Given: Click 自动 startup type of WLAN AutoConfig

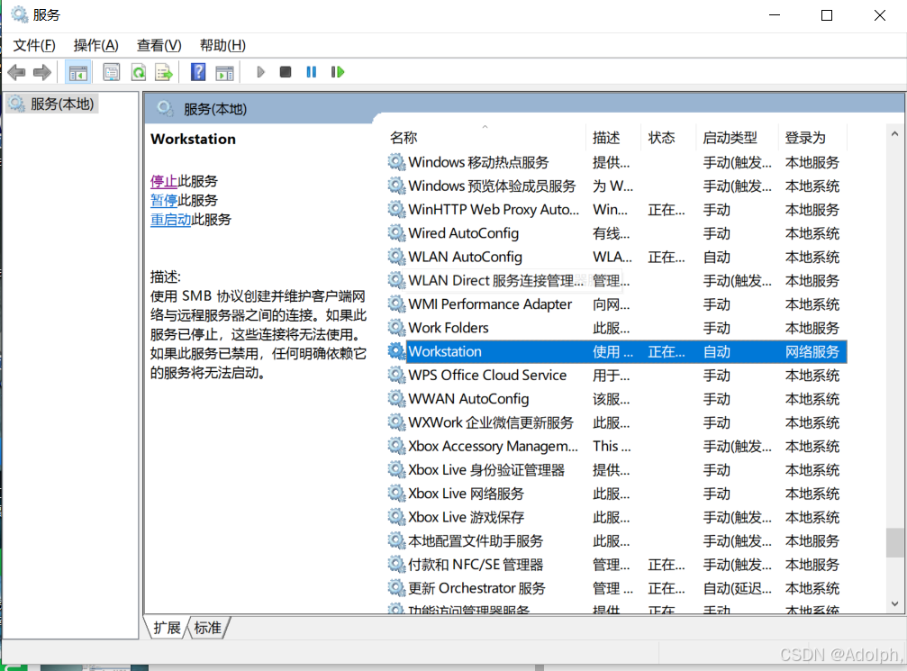Looking at the screenshot, I should click(x=717, y=257).
